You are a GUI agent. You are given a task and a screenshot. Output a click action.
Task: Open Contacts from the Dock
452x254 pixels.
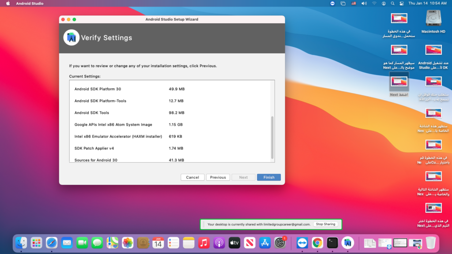[x=143, y=243]
